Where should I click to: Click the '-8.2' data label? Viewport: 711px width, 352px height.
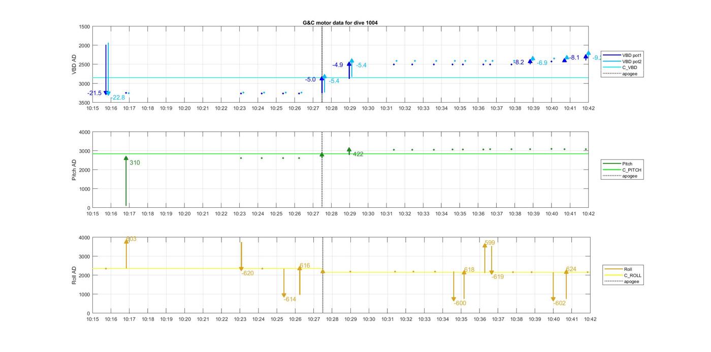pos(519,62)
